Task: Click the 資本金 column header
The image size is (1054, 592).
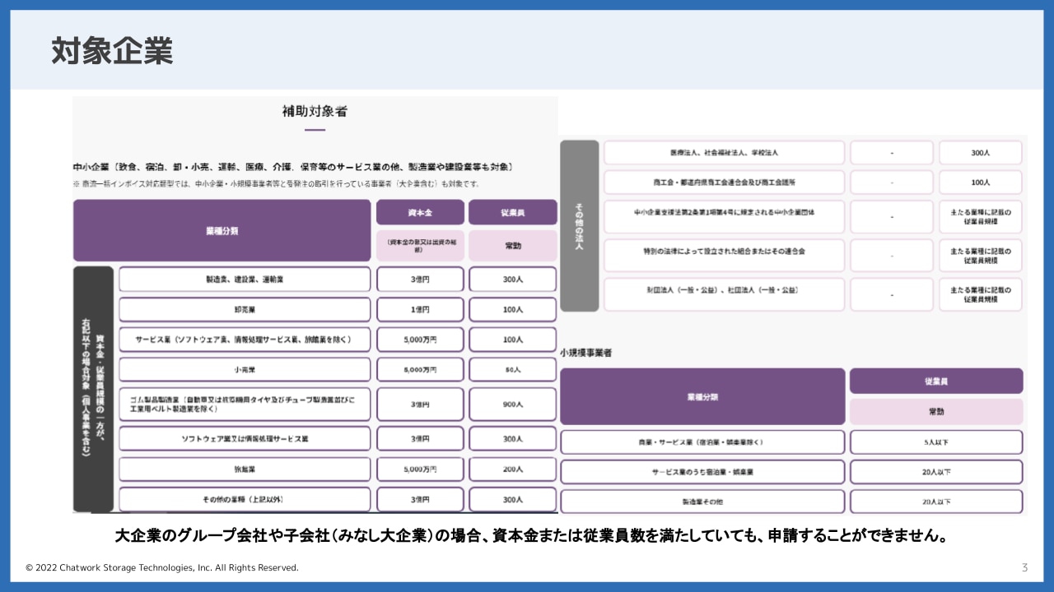Action: point(421,212)
